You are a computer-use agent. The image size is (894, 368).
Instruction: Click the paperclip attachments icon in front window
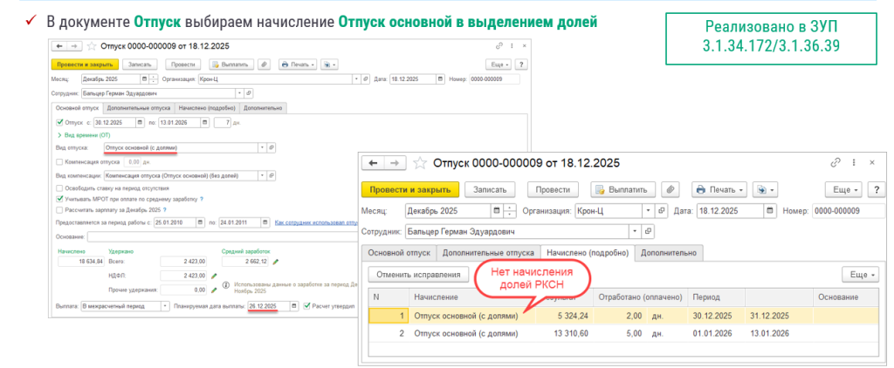670,189
